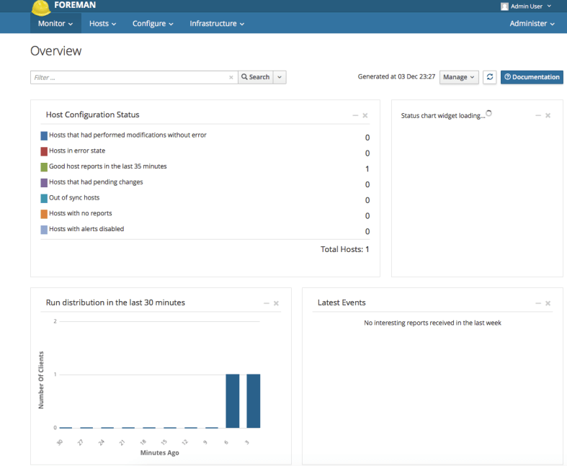Expand the search options dropdown arrow
The image size is (567, 466).
(280, 77)
